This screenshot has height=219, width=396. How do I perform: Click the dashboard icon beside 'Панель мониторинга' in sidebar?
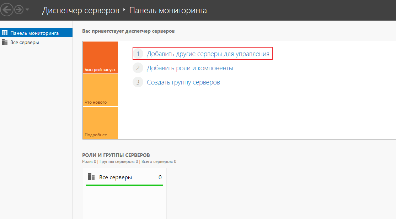point(5,33)
